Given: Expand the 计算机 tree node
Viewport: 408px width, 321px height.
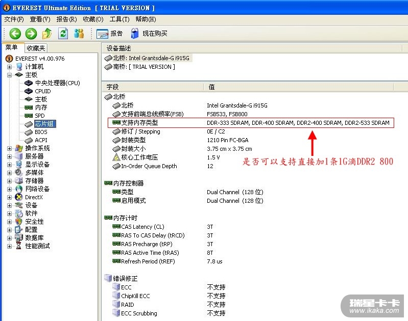Looking at the screenshot, I should (9, 67).
